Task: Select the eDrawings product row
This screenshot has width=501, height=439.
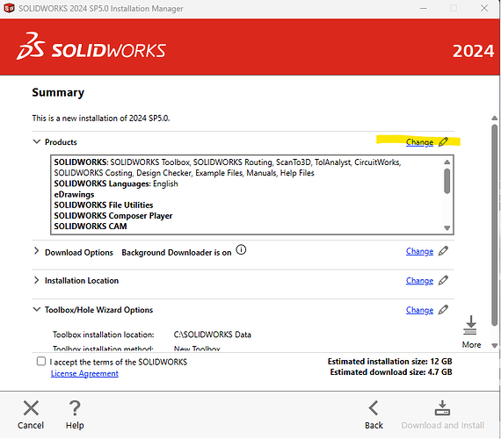Action: [74, 194]
